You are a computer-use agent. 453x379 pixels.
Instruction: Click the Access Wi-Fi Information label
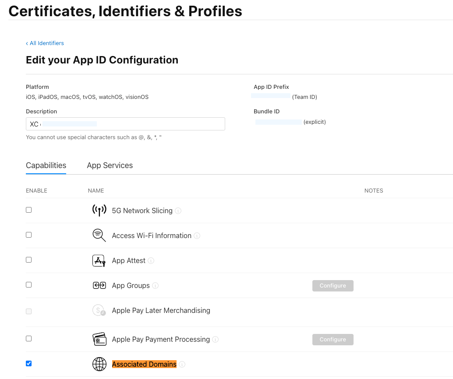(x=152, y=236)
